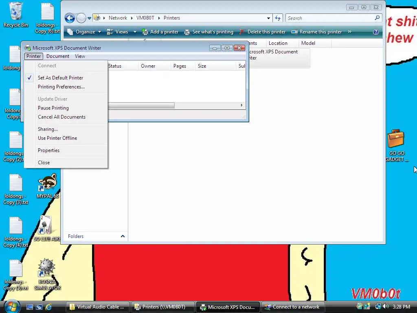Click the Model column header
This screenshot has width=417, height=313.
[315, 43]
